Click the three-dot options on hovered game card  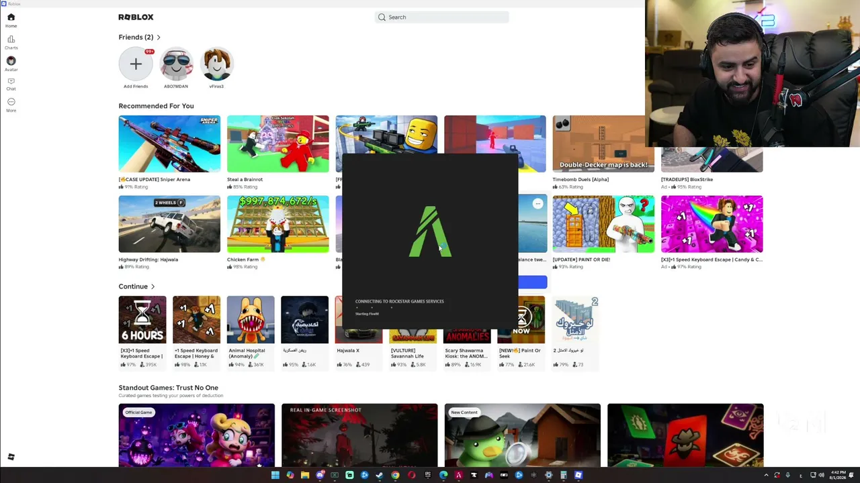click(537, 203)
